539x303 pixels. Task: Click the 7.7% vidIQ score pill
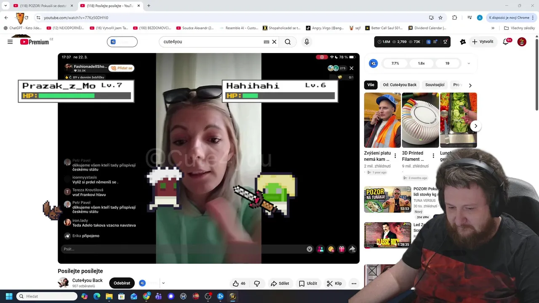tap(395, 63)
